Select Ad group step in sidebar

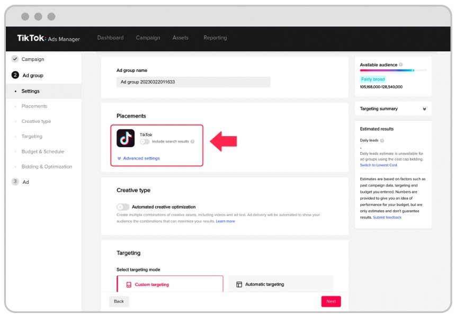[x=33, y=75]
